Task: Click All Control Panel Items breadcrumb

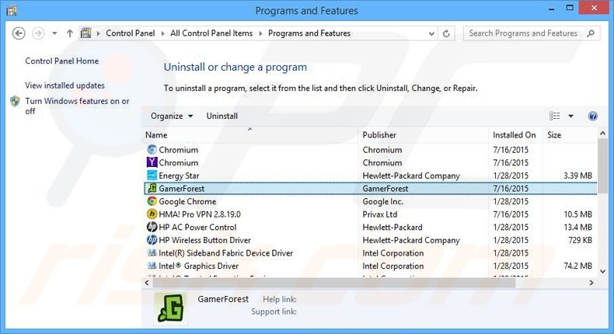Action: click(211, 33)
